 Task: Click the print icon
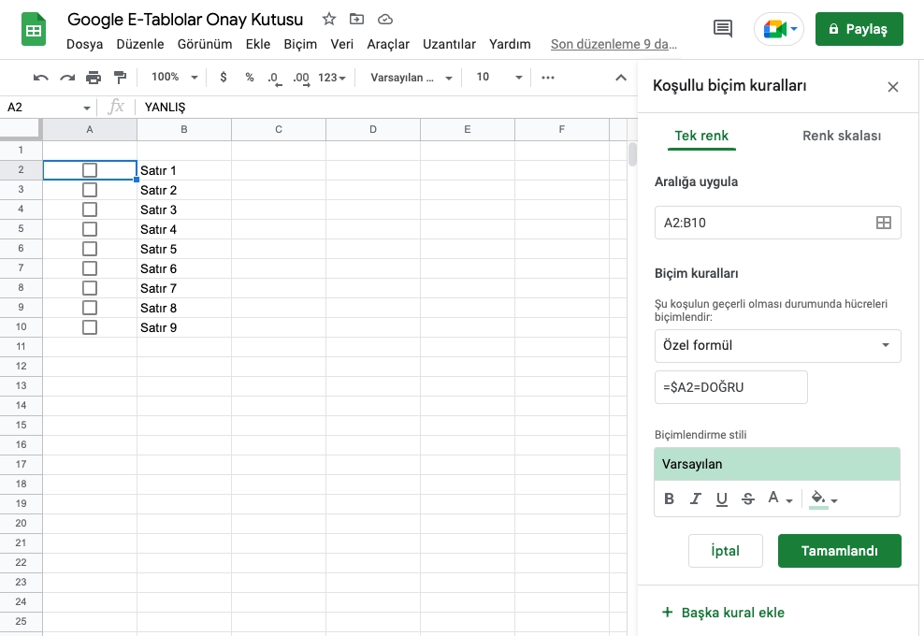pos(94,78)
